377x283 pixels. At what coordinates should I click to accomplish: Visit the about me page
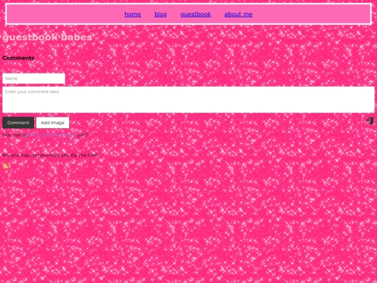238,14
